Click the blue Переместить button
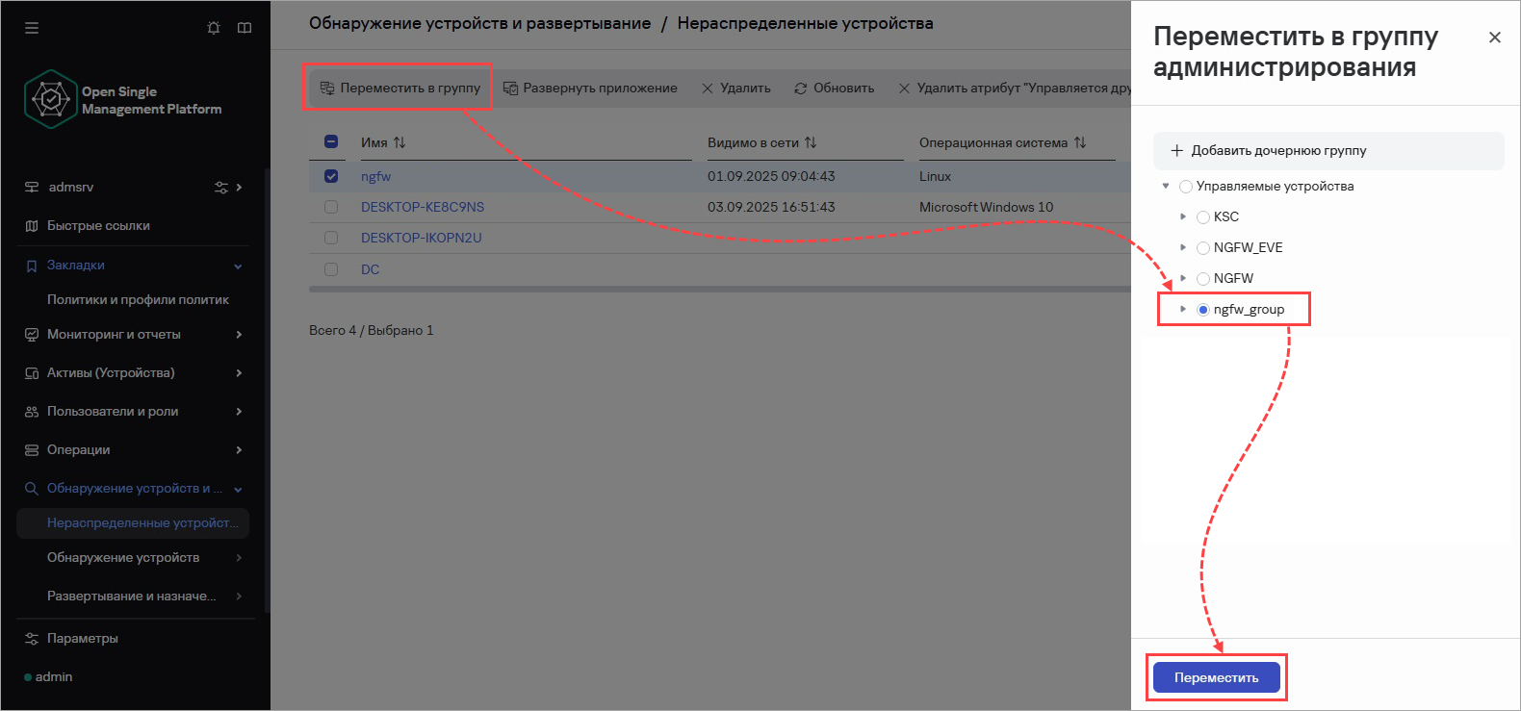Screen dimensions: 1521x711 point(1217,677)
